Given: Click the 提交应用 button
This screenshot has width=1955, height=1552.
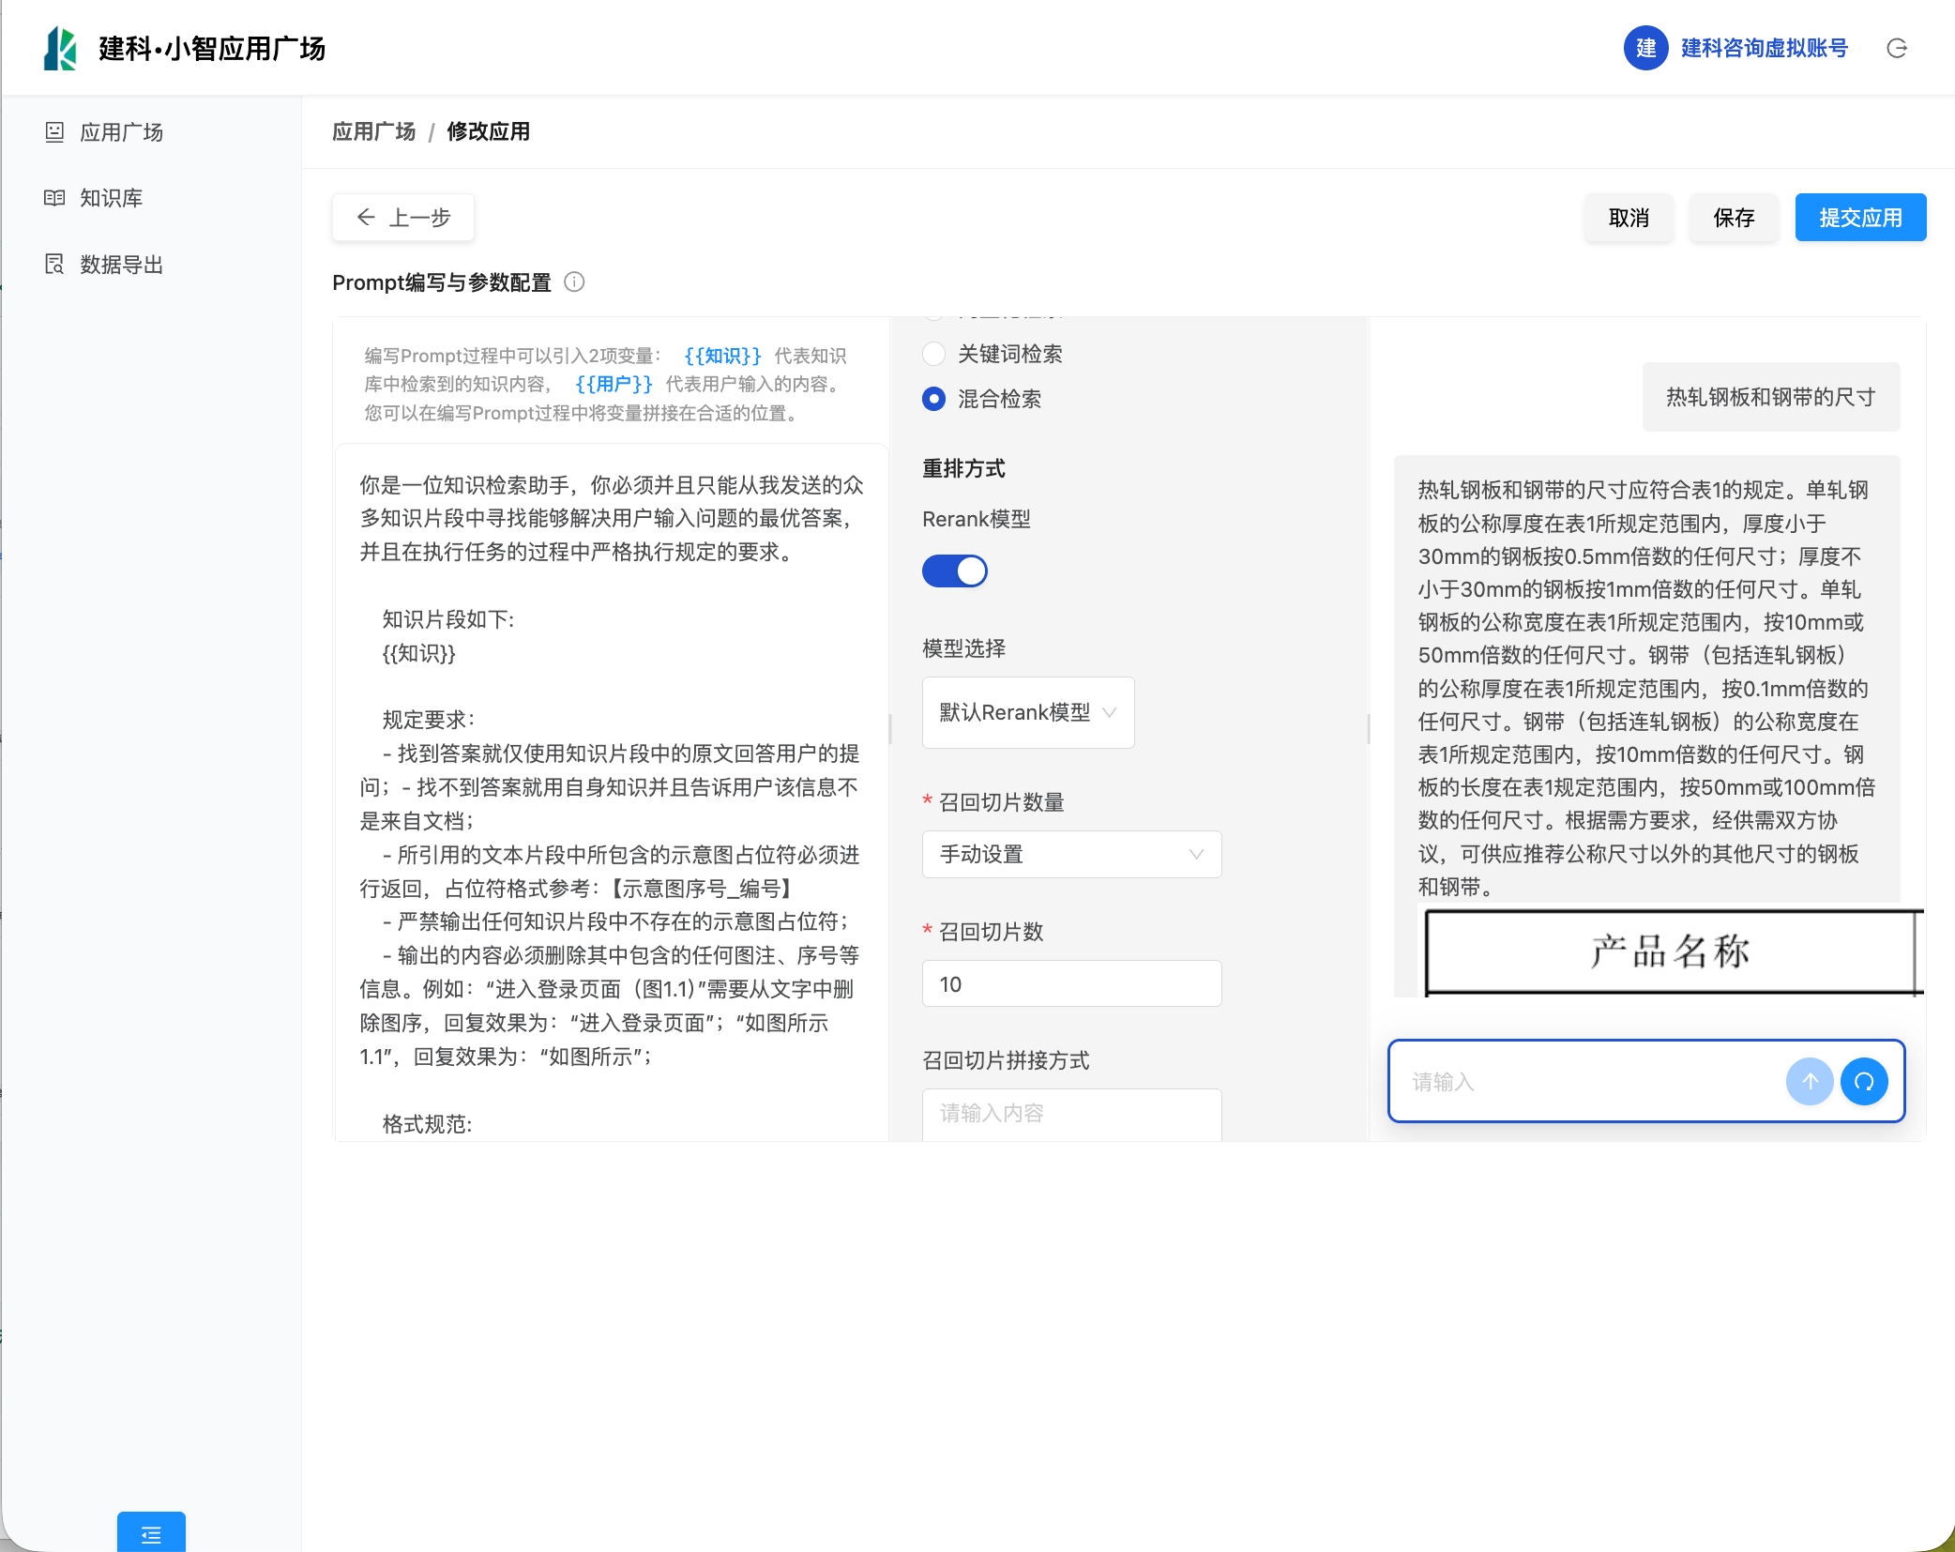Looking at the screenshot, I should (x=1859, y=218).
